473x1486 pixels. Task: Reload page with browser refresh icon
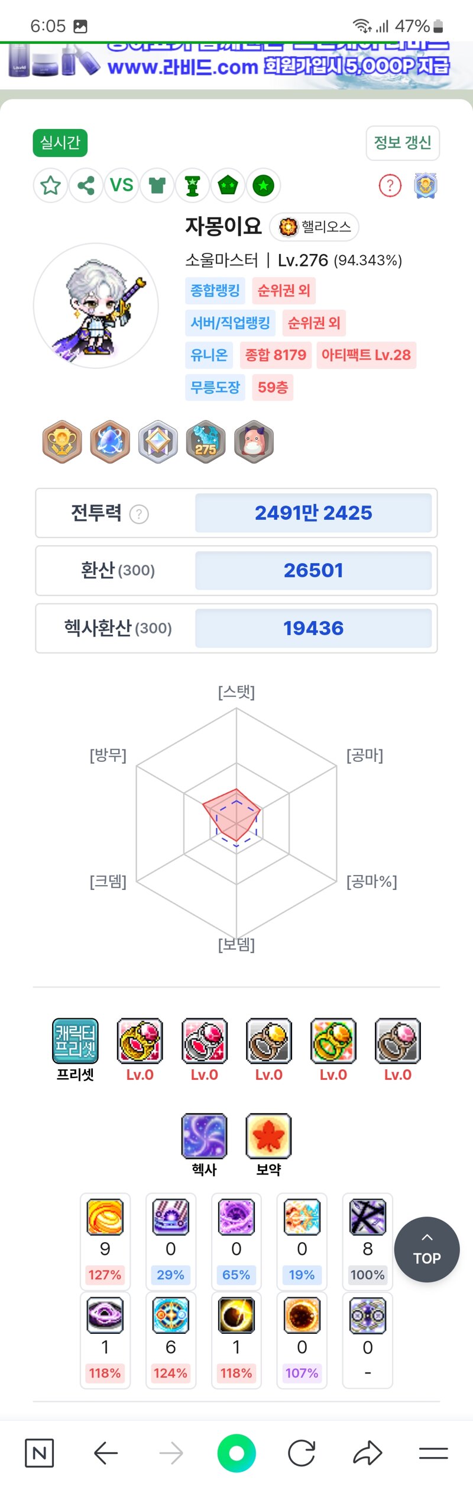pyautogui.click(x=302, y=1453)
